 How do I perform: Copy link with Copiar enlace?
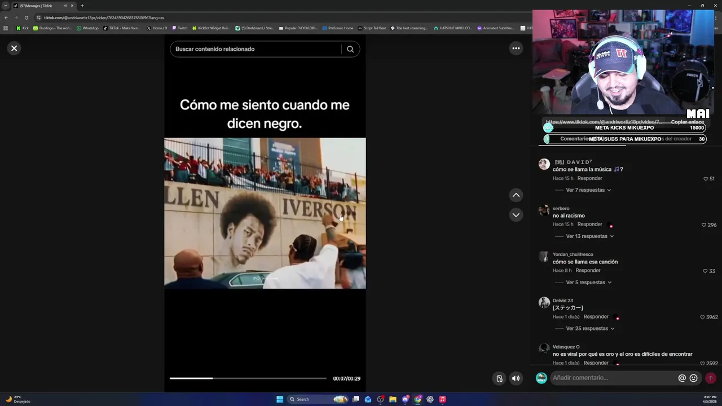click(687, 122)
